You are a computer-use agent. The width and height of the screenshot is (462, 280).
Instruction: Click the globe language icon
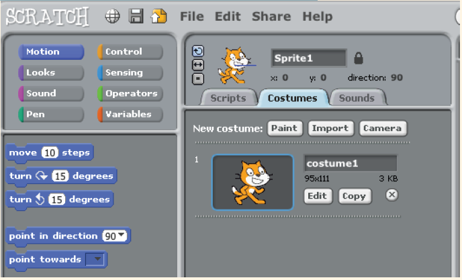pos(113,16)
